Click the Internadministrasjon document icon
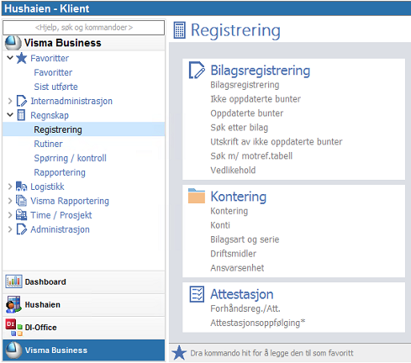The image size is (411, 363). point(22,101)
